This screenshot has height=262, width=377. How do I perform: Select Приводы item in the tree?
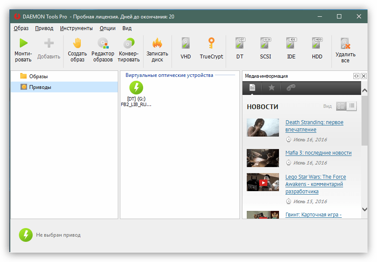(64, 87)
